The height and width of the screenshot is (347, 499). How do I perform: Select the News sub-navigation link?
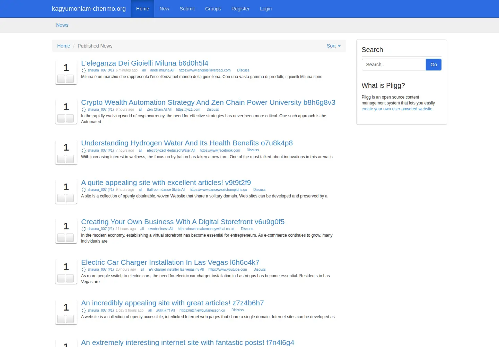(x=62, y=25)
